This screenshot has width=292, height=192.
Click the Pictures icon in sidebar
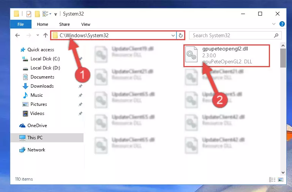[25, 104]
